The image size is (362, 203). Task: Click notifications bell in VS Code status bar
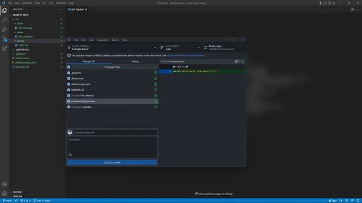pos(358,201)
